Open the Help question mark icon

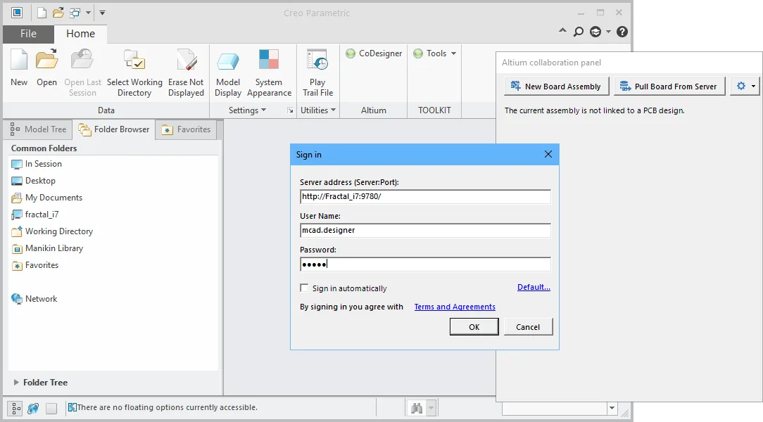(x=622, y=32)
